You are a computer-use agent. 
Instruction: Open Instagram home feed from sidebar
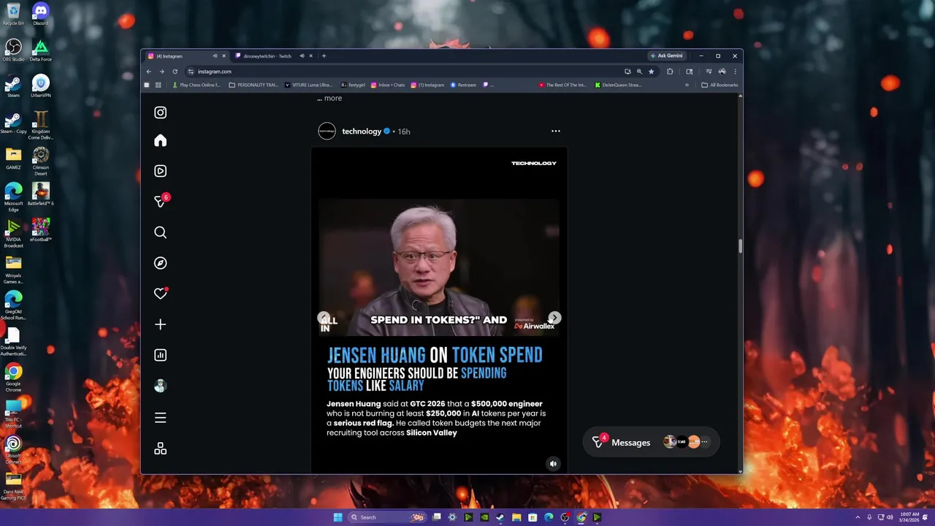click(160, 140)
